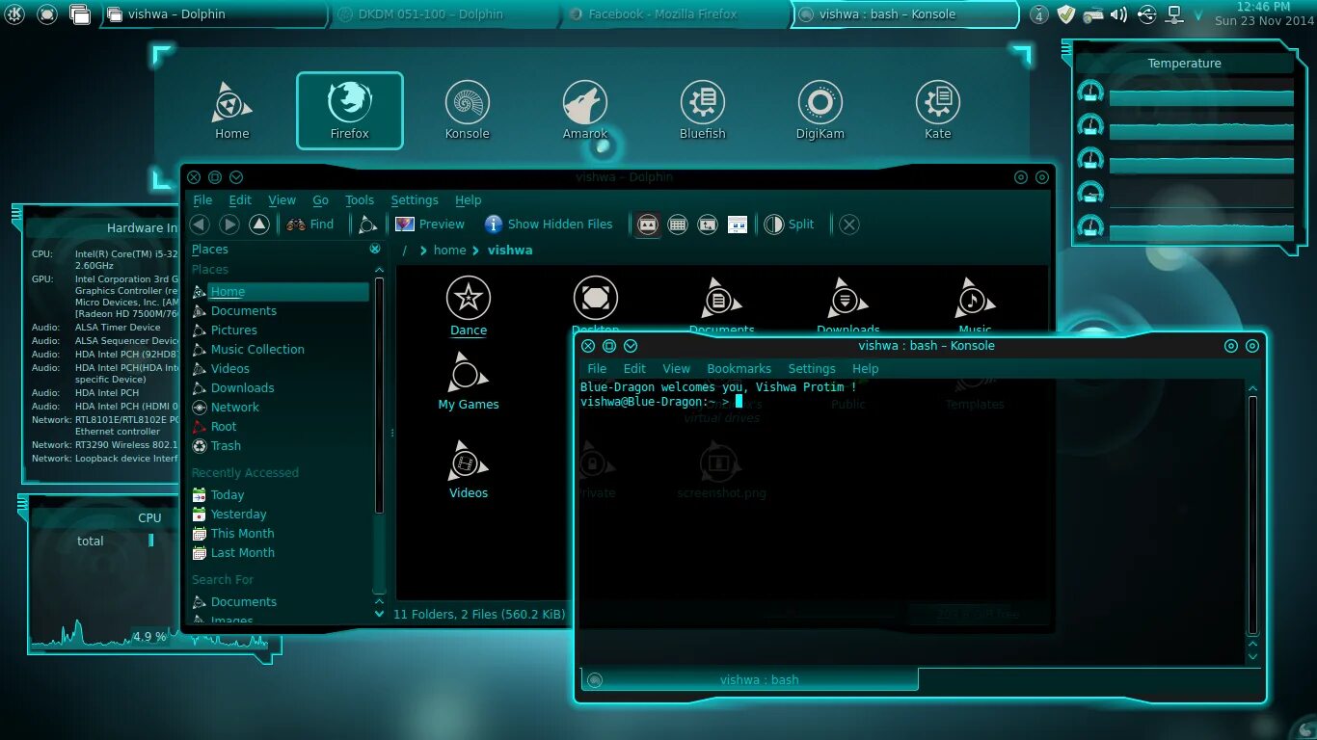Open the activities icon in the top panel
This screenshot has height=740, width=1317.
click(x=47, y=14)
